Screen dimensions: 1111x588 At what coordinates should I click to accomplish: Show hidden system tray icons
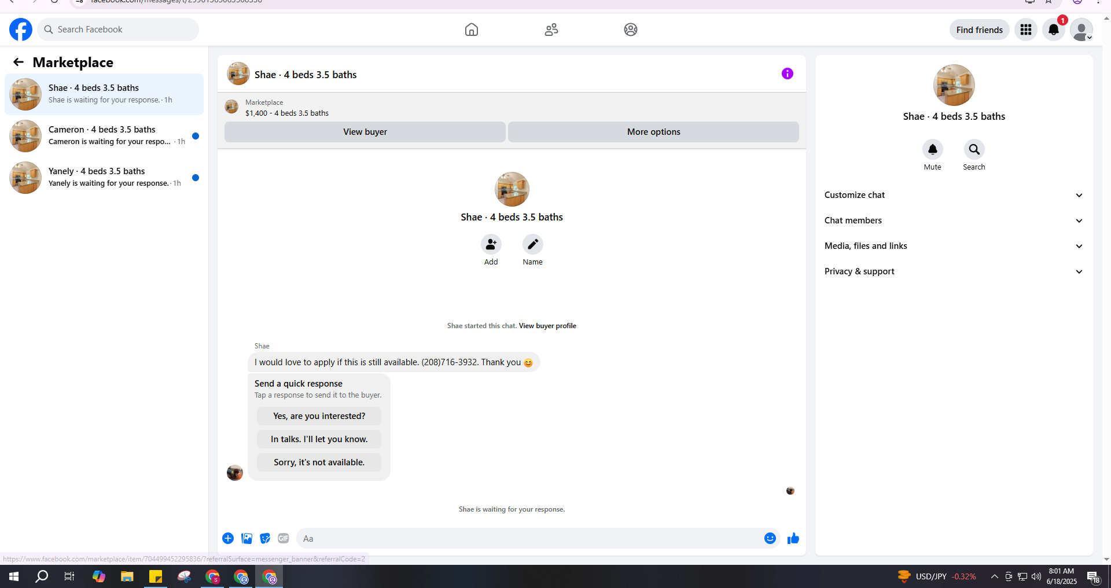pyautogui.click(x=994, y=576)
